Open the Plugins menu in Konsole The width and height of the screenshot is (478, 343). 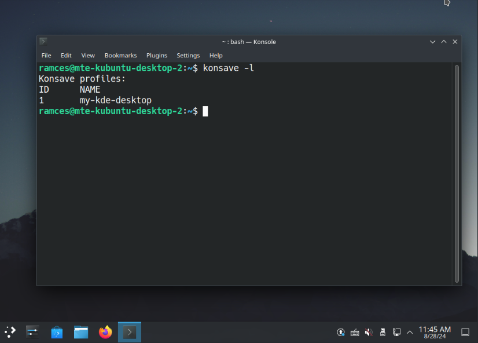156,55
